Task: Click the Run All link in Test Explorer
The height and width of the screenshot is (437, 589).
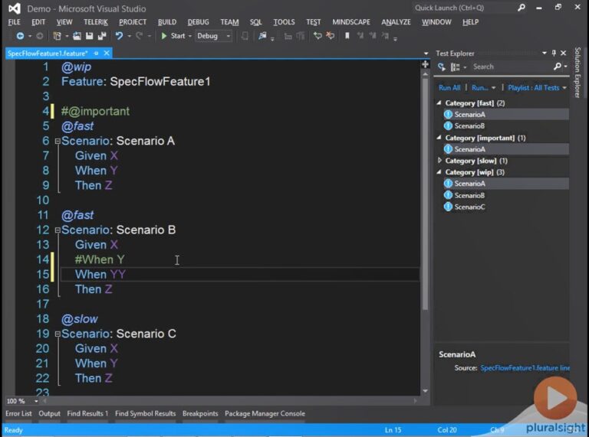Action: [x=449, y=88]
